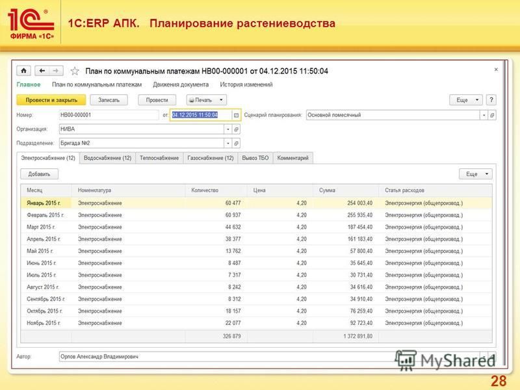The width and height of the screenshot is (520, 390).
Task: Focus the Автор field
Action: [x=269, y=356]
